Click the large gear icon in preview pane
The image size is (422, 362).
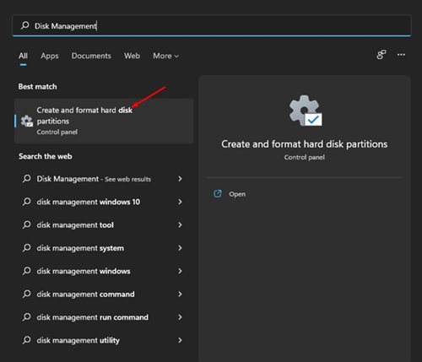(306, 111)
